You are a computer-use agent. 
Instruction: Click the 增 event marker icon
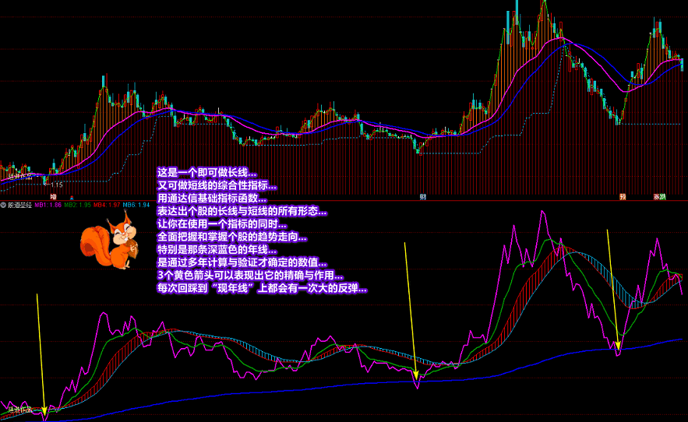[54, 197]
